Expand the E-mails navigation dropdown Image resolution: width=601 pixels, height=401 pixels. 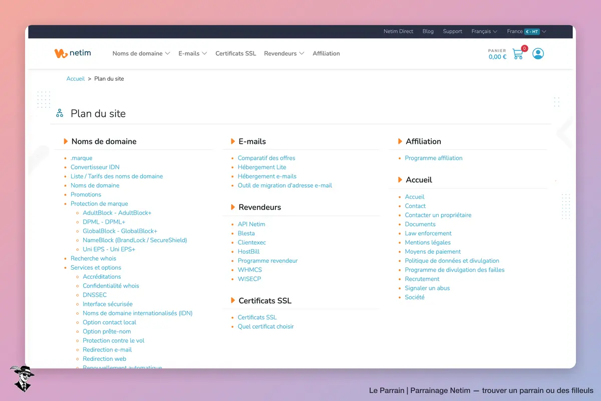193,54
